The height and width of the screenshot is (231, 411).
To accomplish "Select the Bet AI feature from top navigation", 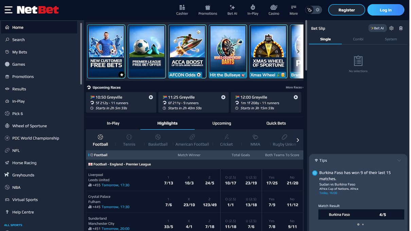I will point(232,9).
